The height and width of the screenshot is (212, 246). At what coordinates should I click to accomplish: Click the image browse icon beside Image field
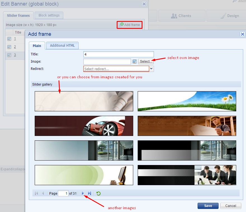pyautogui.click(x=135, y=62)
